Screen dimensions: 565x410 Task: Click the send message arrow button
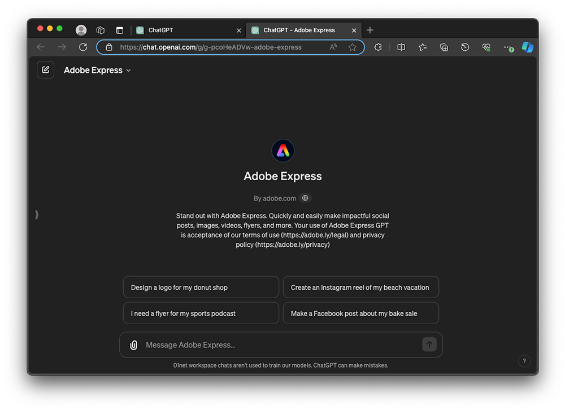click(x=429, y=344)
